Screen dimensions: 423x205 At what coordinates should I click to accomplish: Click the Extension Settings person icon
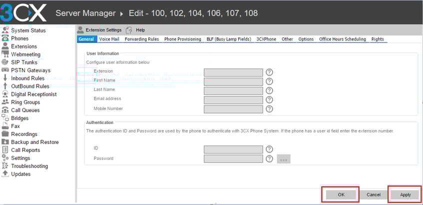pos(80,29)
